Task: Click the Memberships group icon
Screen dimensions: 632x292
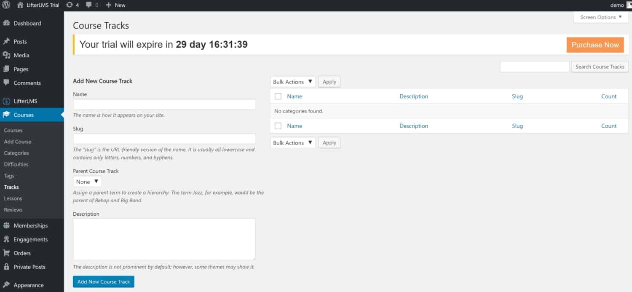Action: (6, 225)
